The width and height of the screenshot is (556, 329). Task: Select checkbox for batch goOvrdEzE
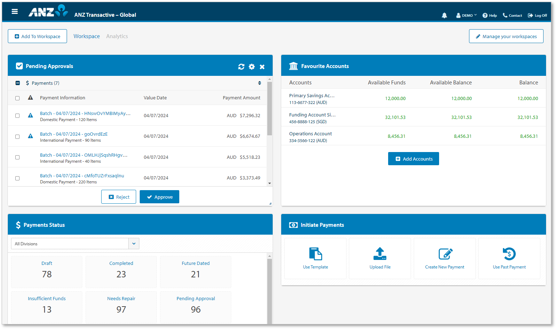pos(17,137)
